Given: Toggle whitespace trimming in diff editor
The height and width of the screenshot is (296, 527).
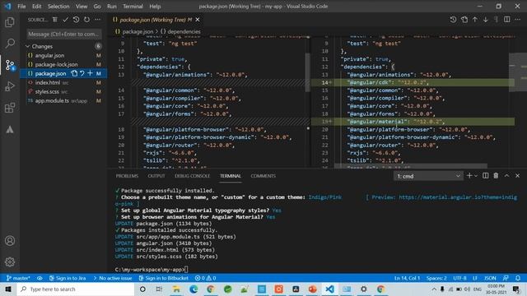Looking at the screenshot, I should tap(496, 20).
